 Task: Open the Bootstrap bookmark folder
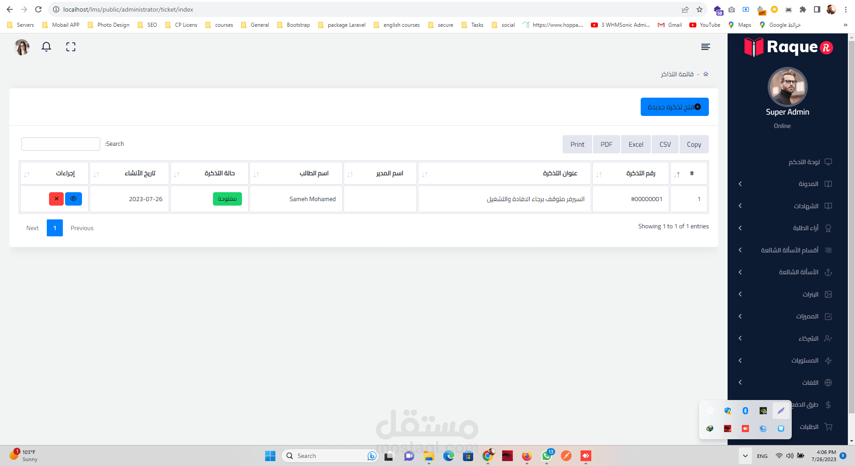click(294, 25)
